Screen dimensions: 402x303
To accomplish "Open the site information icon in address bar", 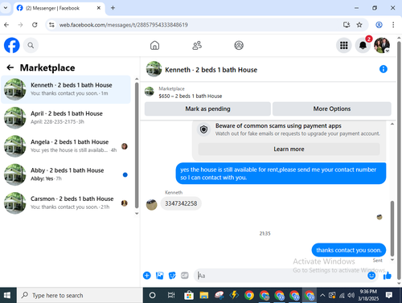I will (x=51, y=25).
